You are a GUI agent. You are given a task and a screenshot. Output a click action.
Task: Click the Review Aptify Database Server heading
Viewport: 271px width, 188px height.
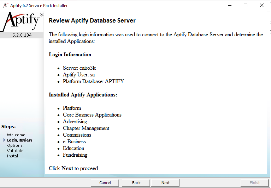pos(92,20)
